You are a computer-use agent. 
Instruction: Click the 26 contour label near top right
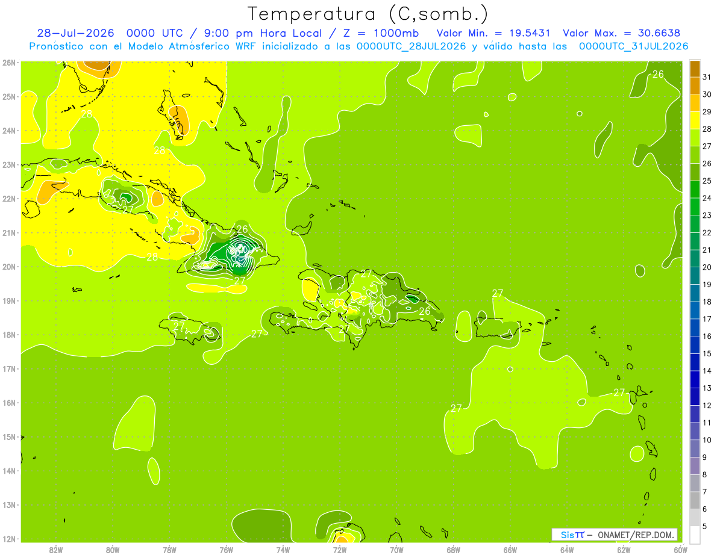pos(658,74)
